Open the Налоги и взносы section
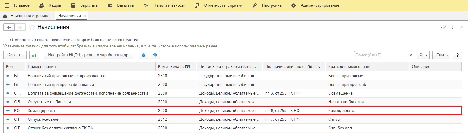468x133 pixels. 164,5
